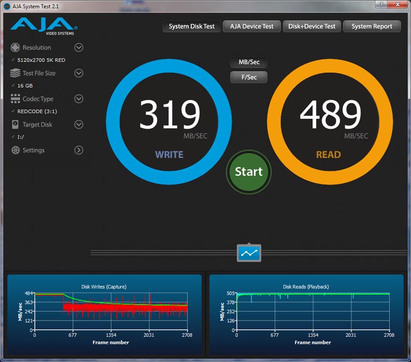Image resolution: width=411 pixels, height=362 pixels.
Task: Click the 16 GB file size value
Action: pos(25,85)
